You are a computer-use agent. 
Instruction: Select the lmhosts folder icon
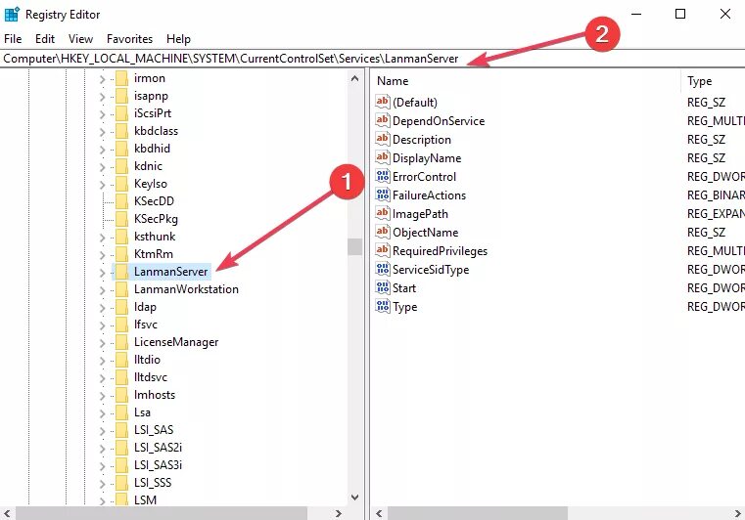121,395
